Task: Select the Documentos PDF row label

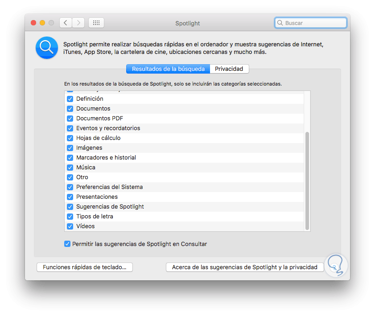Action: pos(99,118)
